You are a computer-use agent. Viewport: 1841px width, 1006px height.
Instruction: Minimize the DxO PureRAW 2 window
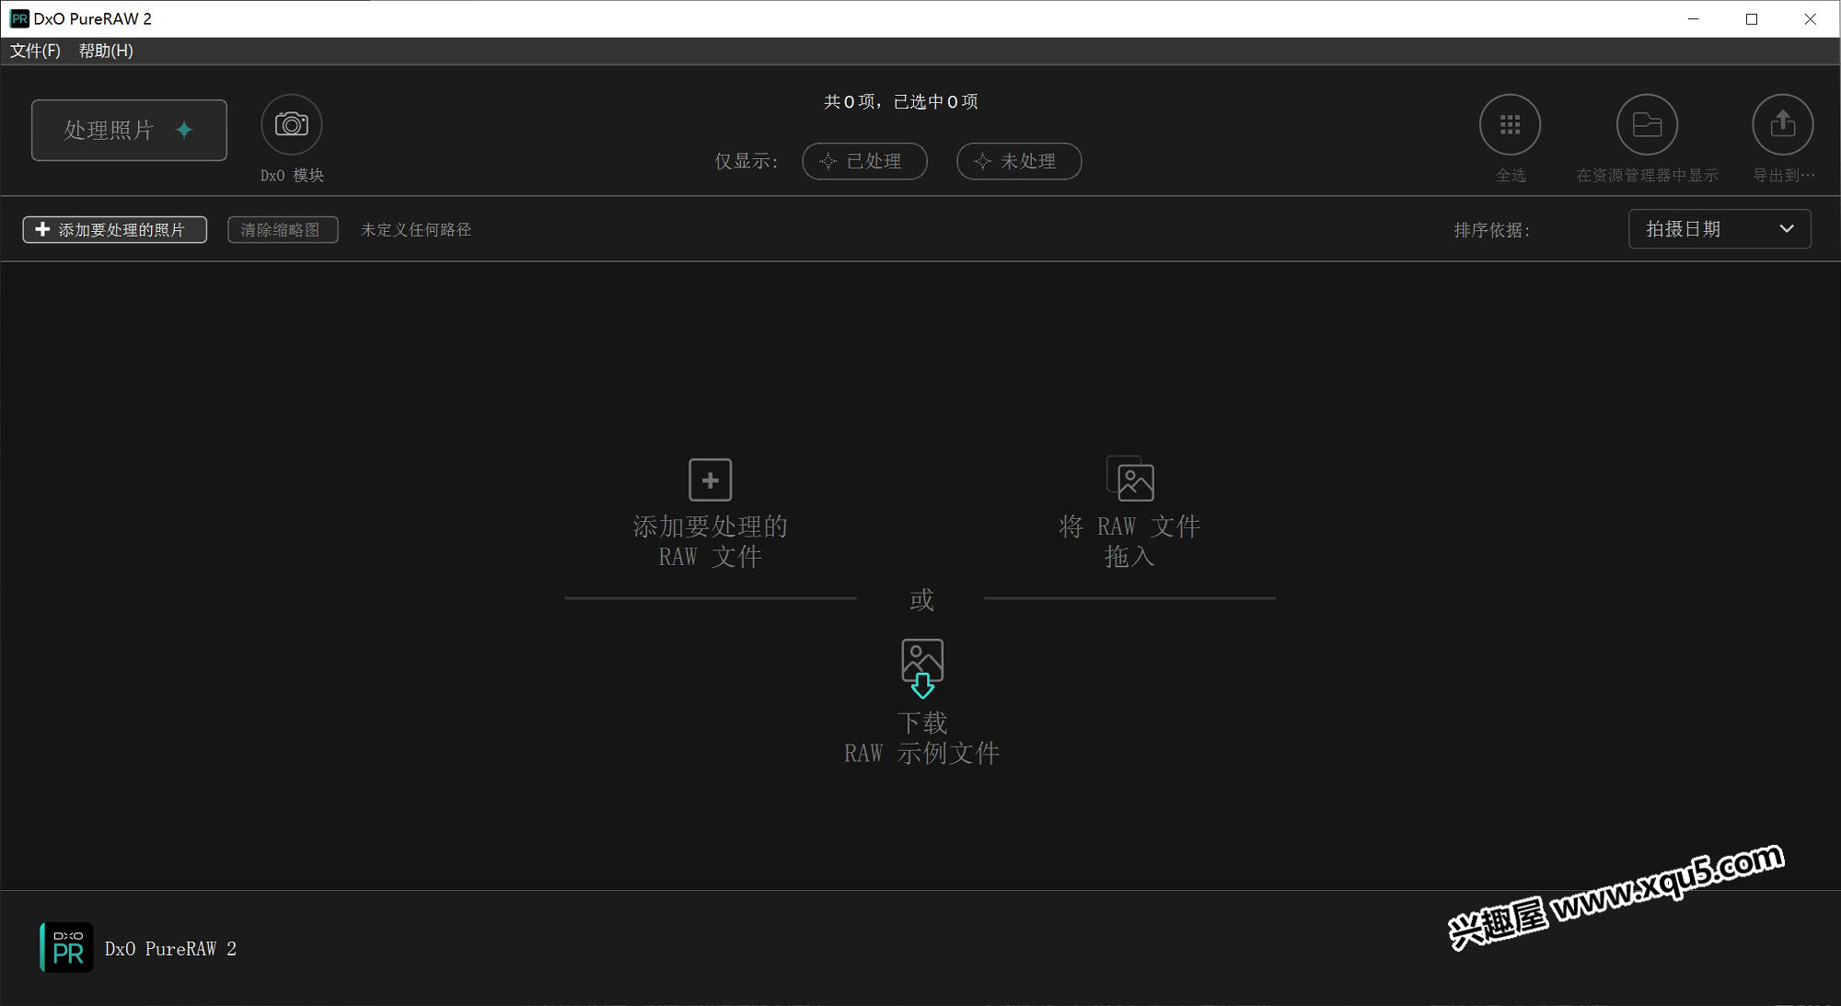coord(1693,18)
